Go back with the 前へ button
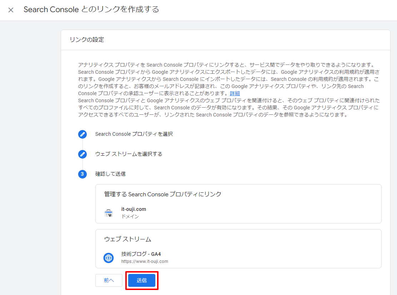 [x=109, y=280]
